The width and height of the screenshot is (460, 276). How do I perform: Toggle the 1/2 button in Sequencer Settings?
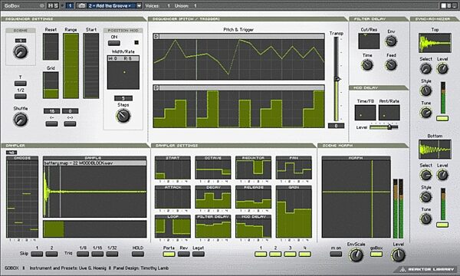point(21,96)
